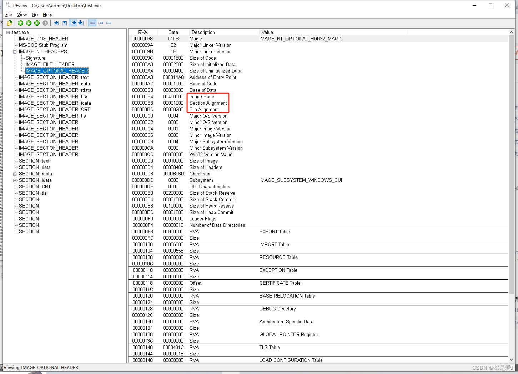This screenshot has width=518, height=374.
Task: Minimize the PEview window
Action: click(474, 5)
